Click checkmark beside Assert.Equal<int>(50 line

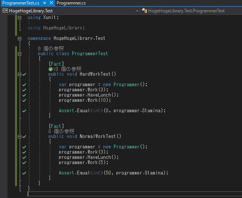point(24,173)
